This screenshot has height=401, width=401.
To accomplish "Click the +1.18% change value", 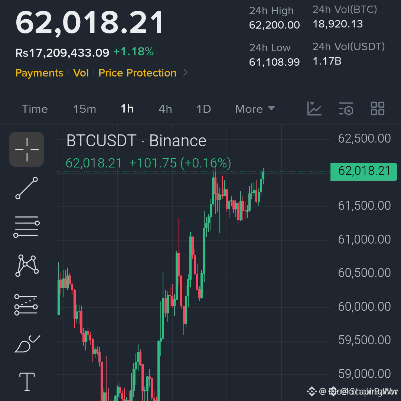I will pyautogui.click(x=134, y=52).
